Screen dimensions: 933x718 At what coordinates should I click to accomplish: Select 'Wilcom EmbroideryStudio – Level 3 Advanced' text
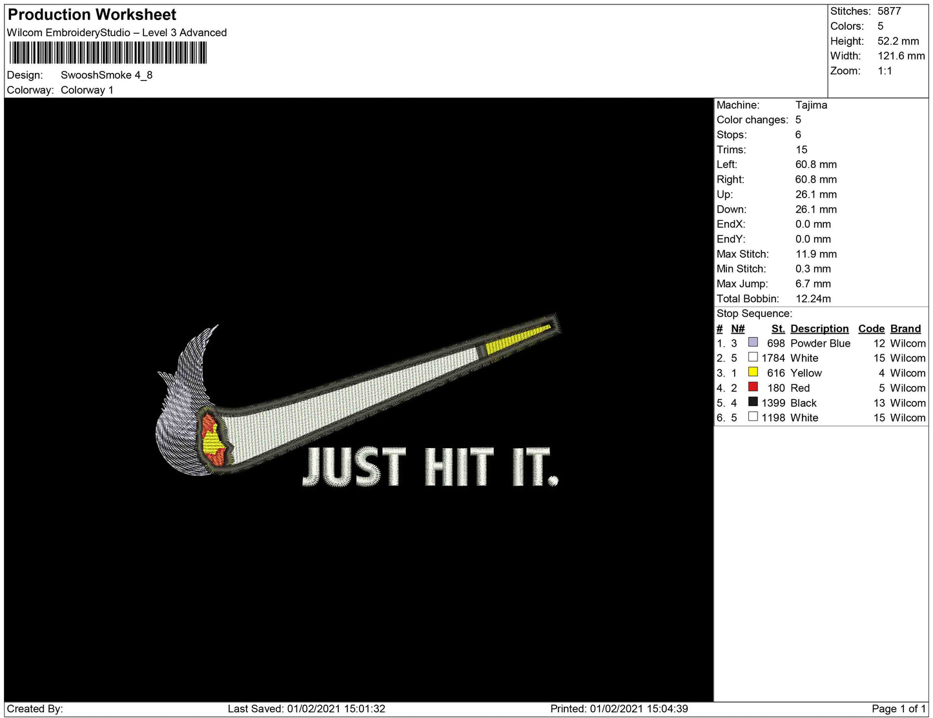point(117,33)
